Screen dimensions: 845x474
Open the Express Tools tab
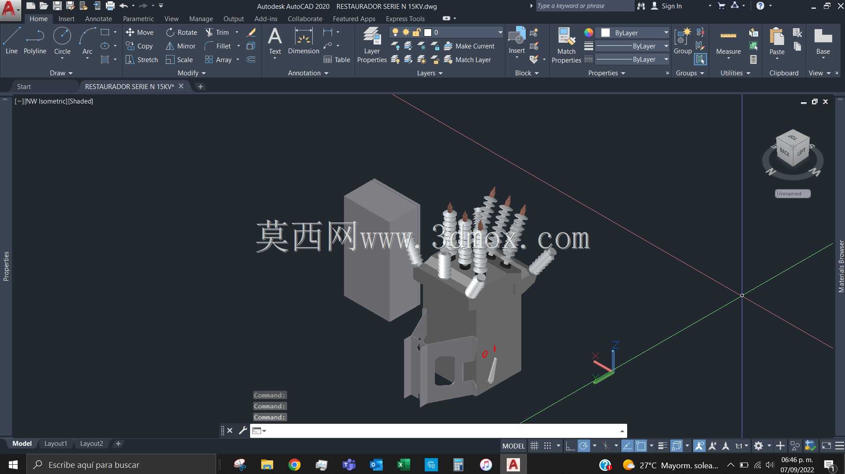(405, 19)
